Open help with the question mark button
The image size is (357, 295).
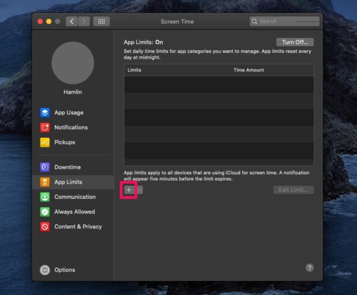click(310, 267)
